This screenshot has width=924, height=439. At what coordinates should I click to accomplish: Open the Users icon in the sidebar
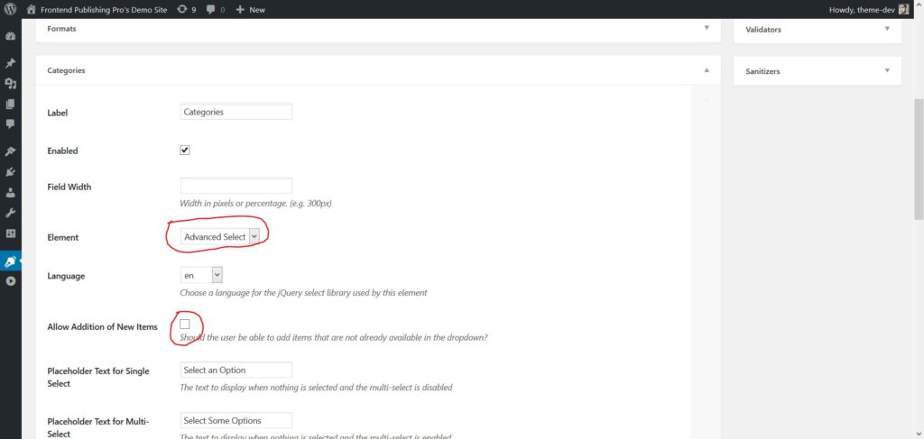pos(10,192)
